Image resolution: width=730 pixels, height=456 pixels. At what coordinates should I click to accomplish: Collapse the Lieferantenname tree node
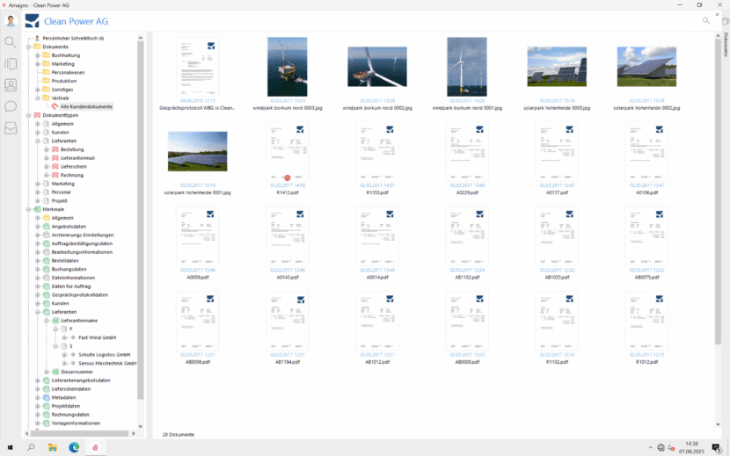(47, 321)
